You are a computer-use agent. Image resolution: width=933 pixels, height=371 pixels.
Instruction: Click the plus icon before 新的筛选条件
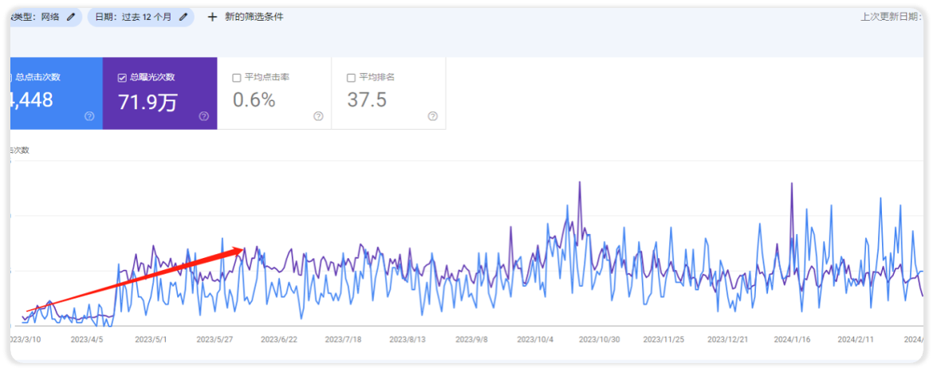[x=212, y=17]
